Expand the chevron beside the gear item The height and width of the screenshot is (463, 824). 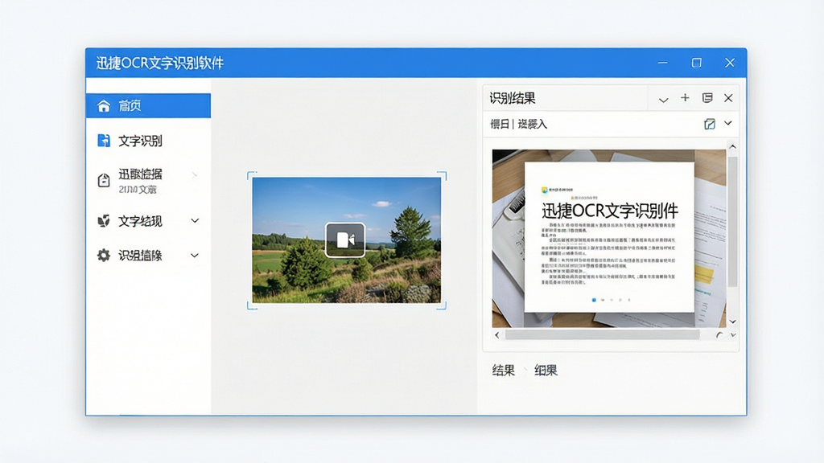coord(195,256)
